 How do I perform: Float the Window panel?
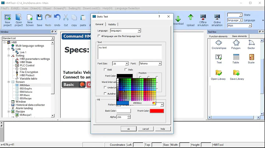coord(52,32)
